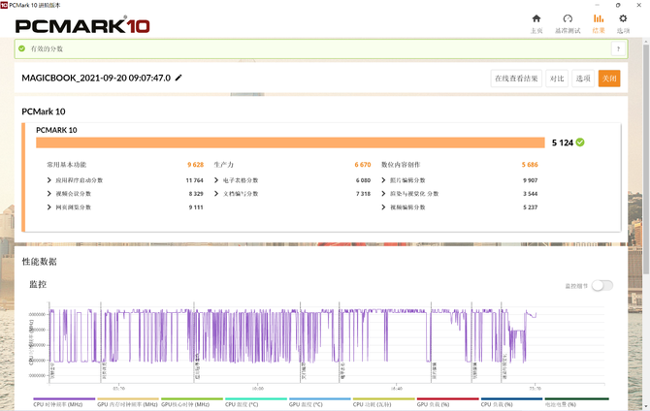This screenshot has height=411, width=650.
Task: Click 在线查看结果 button
Action: click(515, 79)
